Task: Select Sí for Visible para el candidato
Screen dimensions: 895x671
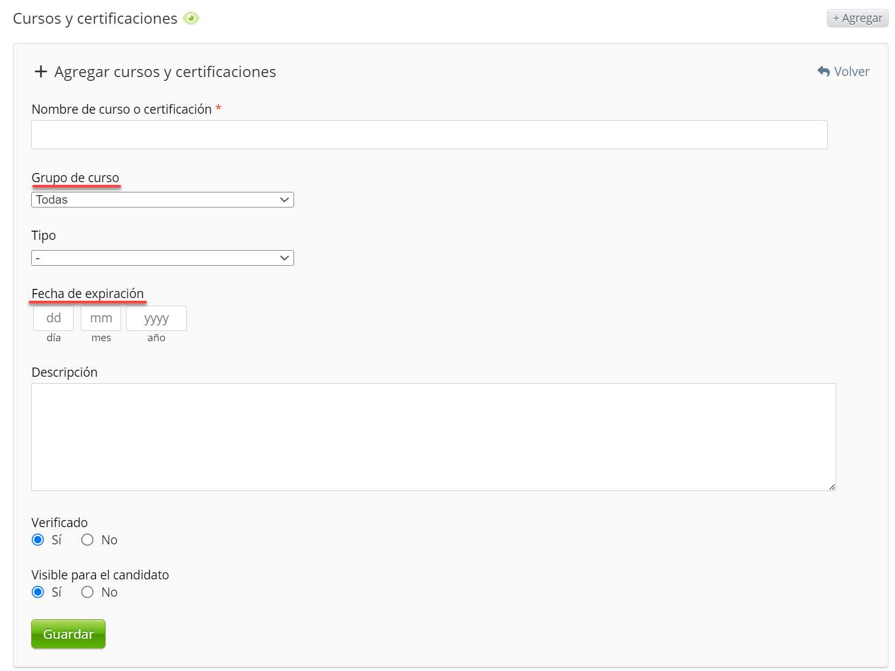Action: point(38,592)
